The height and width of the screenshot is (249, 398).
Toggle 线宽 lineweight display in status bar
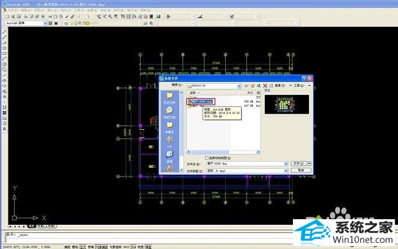(141, 247)
